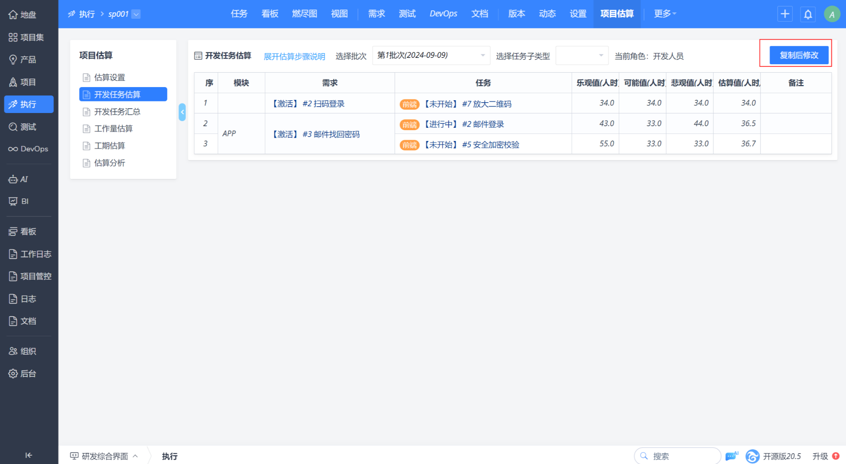Click the AI chat bubble icon in footer

coord(731,456)
